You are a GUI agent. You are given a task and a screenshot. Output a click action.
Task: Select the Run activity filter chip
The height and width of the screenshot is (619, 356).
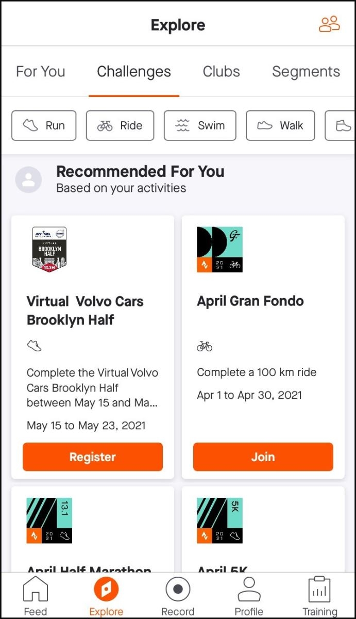pos(44,125)
